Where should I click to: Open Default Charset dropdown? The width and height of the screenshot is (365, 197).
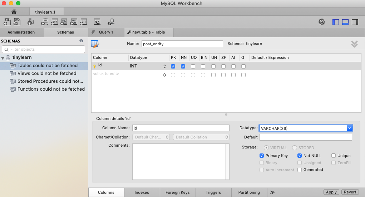coord(151,137)
